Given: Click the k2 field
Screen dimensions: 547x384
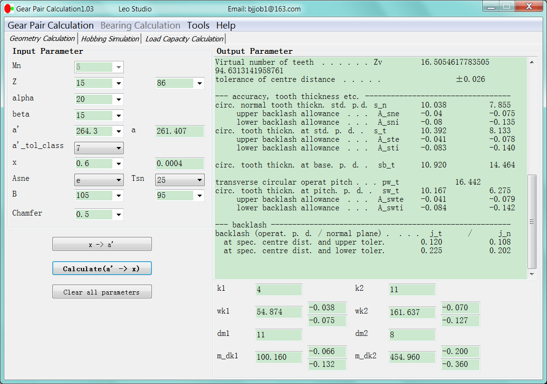Looking at the screenshot, I should click(412, 289).
